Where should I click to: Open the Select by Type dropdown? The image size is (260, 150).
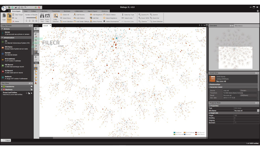129,15
